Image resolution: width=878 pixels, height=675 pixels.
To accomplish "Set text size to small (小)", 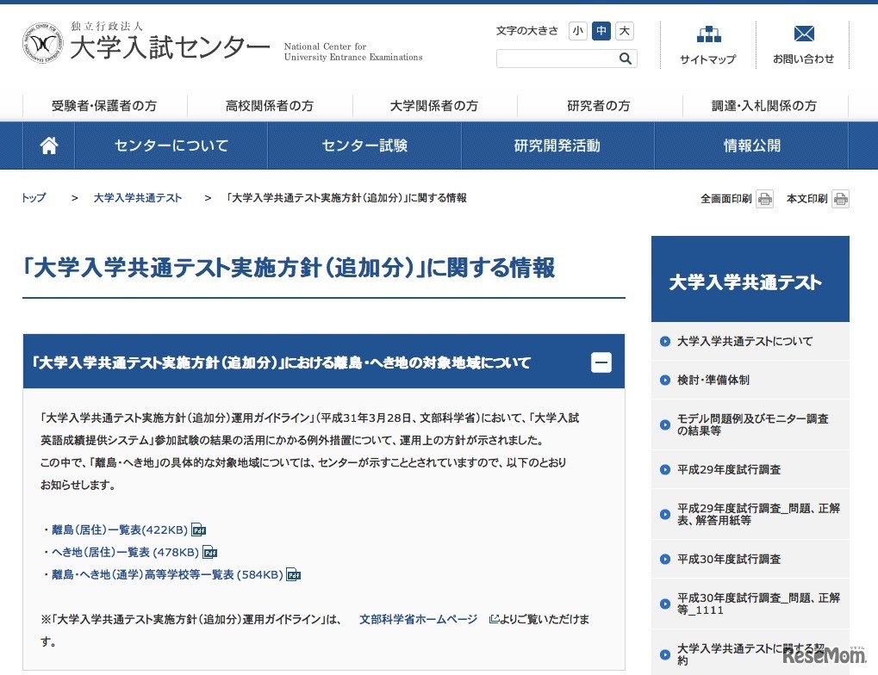I will tap(578, 31).
